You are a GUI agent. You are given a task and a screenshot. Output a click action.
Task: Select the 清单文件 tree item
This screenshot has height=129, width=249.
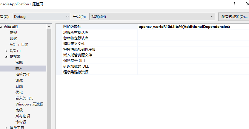point(23,74)
